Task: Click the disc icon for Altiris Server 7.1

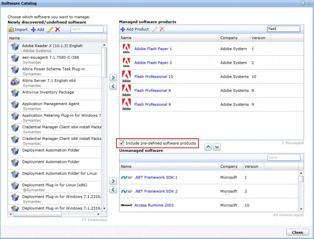Action: click(x=15, y=81)
